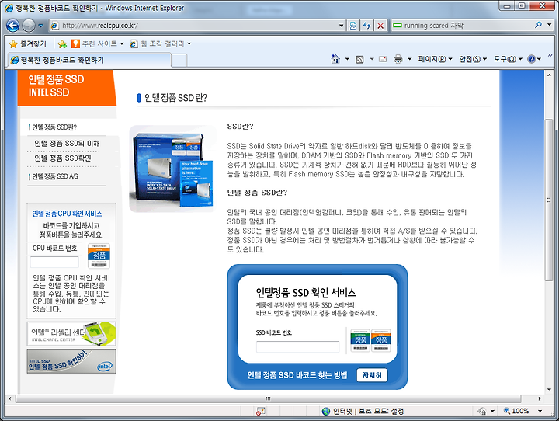Click the vertical scrollbar up arrow
This screenshot has width=559, height=421.
[x=549, y=75]
